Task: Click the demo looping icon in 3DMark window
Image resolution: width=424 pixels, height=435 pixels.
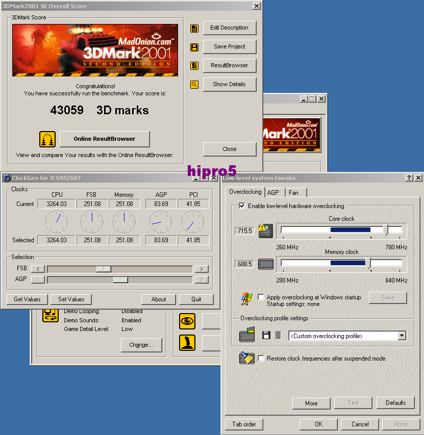Action: point(50,316)
